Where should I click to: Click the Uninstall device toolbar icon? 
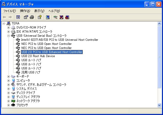coord(61,17)
